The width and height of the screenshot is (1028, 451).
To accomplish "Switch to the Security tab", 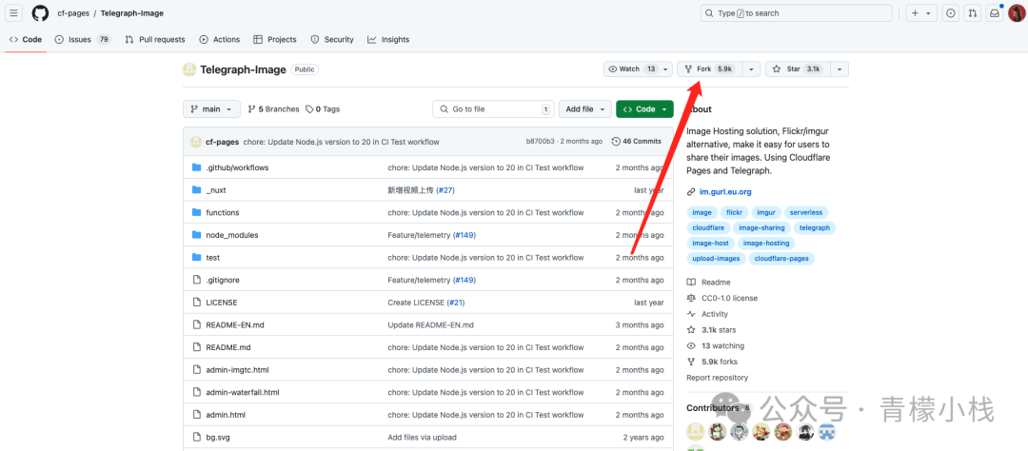I will coord(332,39).
